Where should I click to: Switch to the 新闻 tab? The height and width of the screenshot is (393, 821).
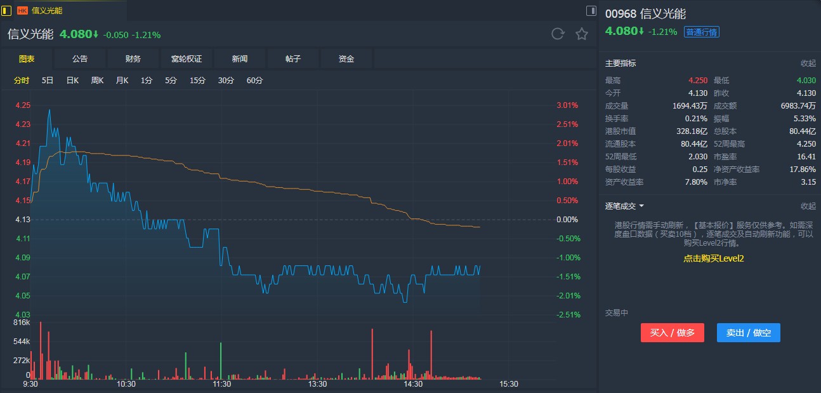[240, 58]
